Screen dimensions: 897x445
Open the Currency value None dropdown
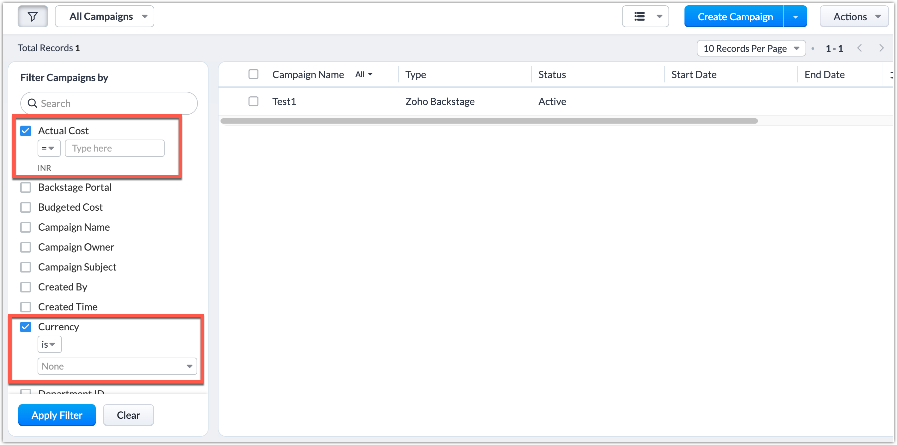[117, 366]
